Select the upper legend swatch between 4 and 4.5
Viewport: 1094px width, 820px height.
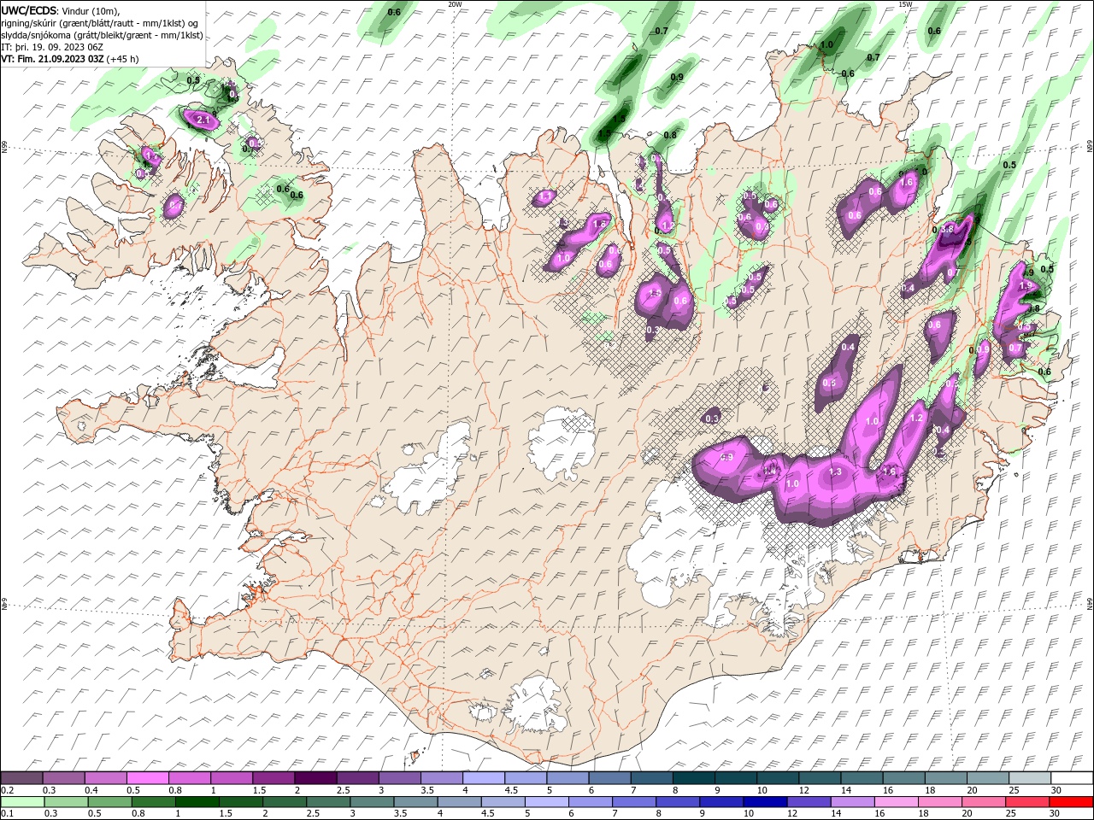point(483,778)
